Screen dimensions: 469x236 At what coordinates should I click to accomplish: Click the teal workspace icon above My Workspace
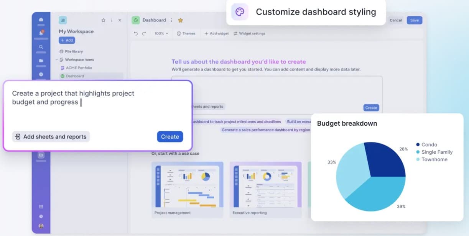coord(63,20)
